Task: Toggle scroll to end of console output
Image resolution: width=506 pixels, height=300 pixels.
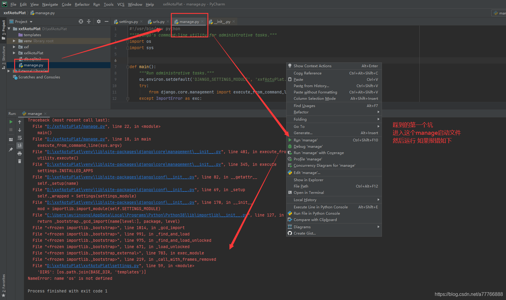Action: pos(20,146)
